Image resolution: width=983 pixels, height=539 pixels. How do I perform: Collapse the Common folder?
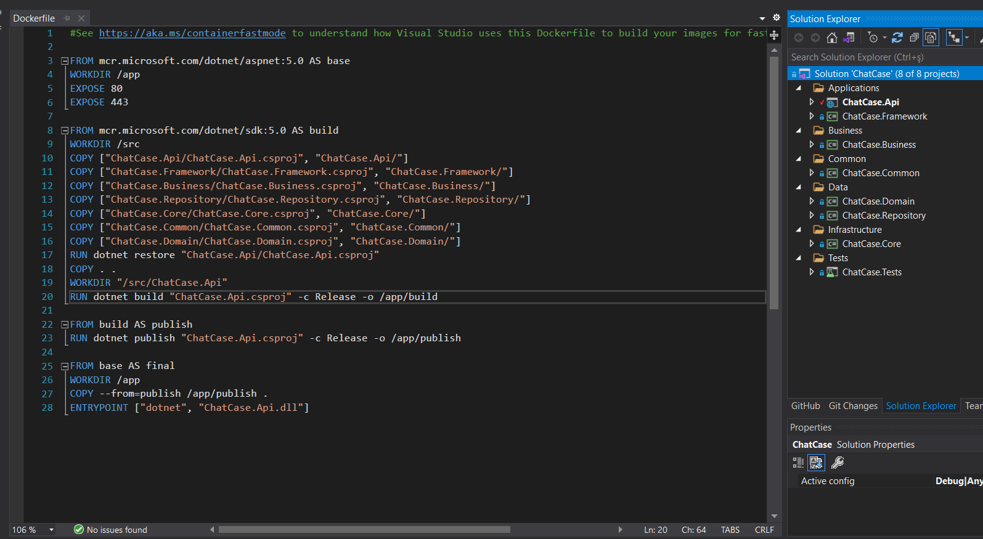point(799,159)
